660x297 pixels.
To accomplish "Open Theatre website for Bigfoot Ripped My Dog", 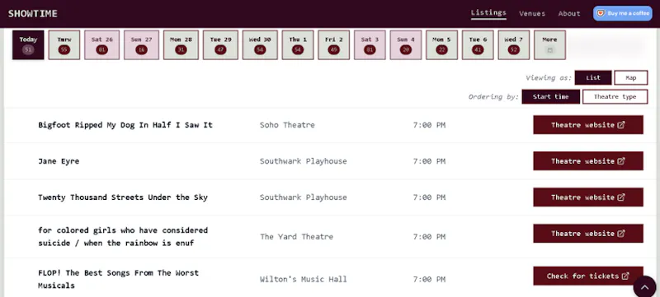I will [x=588, y=125].
